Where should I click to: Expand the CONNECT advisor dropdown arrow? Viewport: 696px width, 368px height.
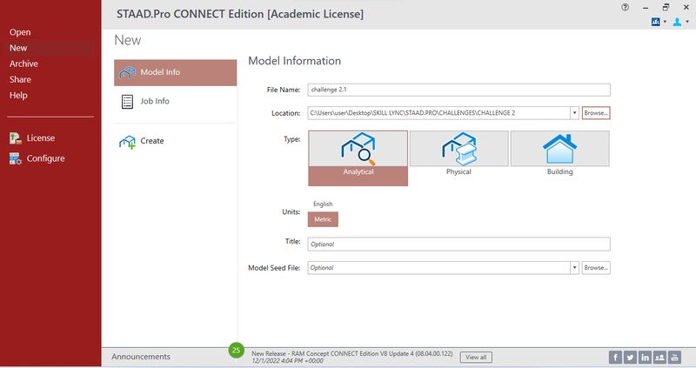tap(665, 22)
